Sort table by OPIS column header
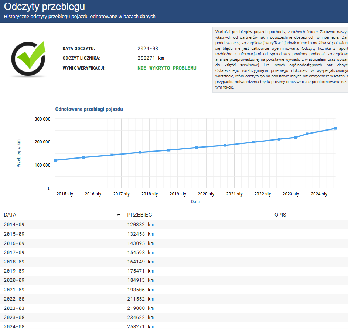 pyautogui.click(x=280, y=215)
